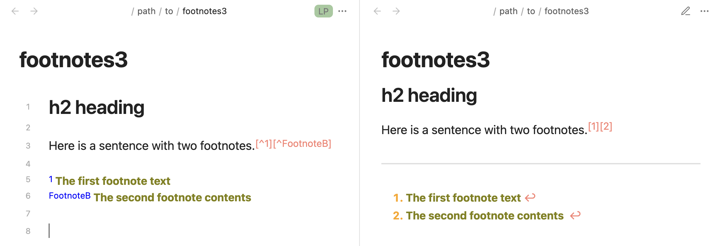Click the pencil edit icon
Screen dimensions: 719x246
(686, 11)
